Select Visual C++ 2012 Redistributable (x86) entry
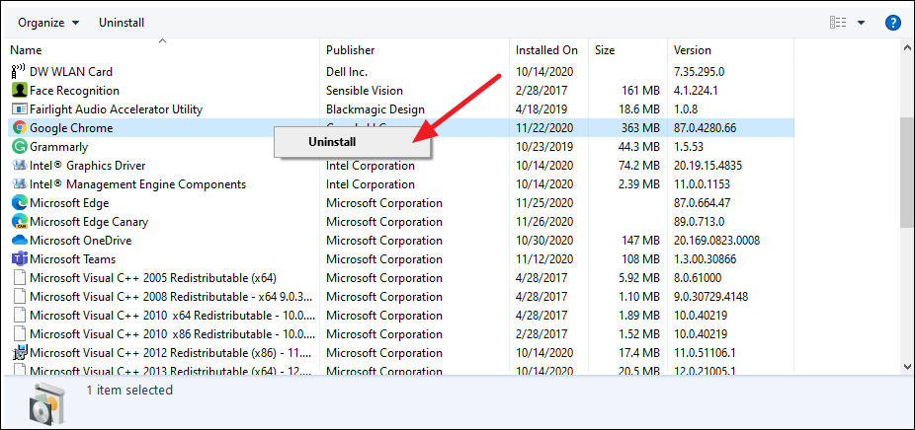Viewport: 915px width, 430px height. tap(400, 352)
